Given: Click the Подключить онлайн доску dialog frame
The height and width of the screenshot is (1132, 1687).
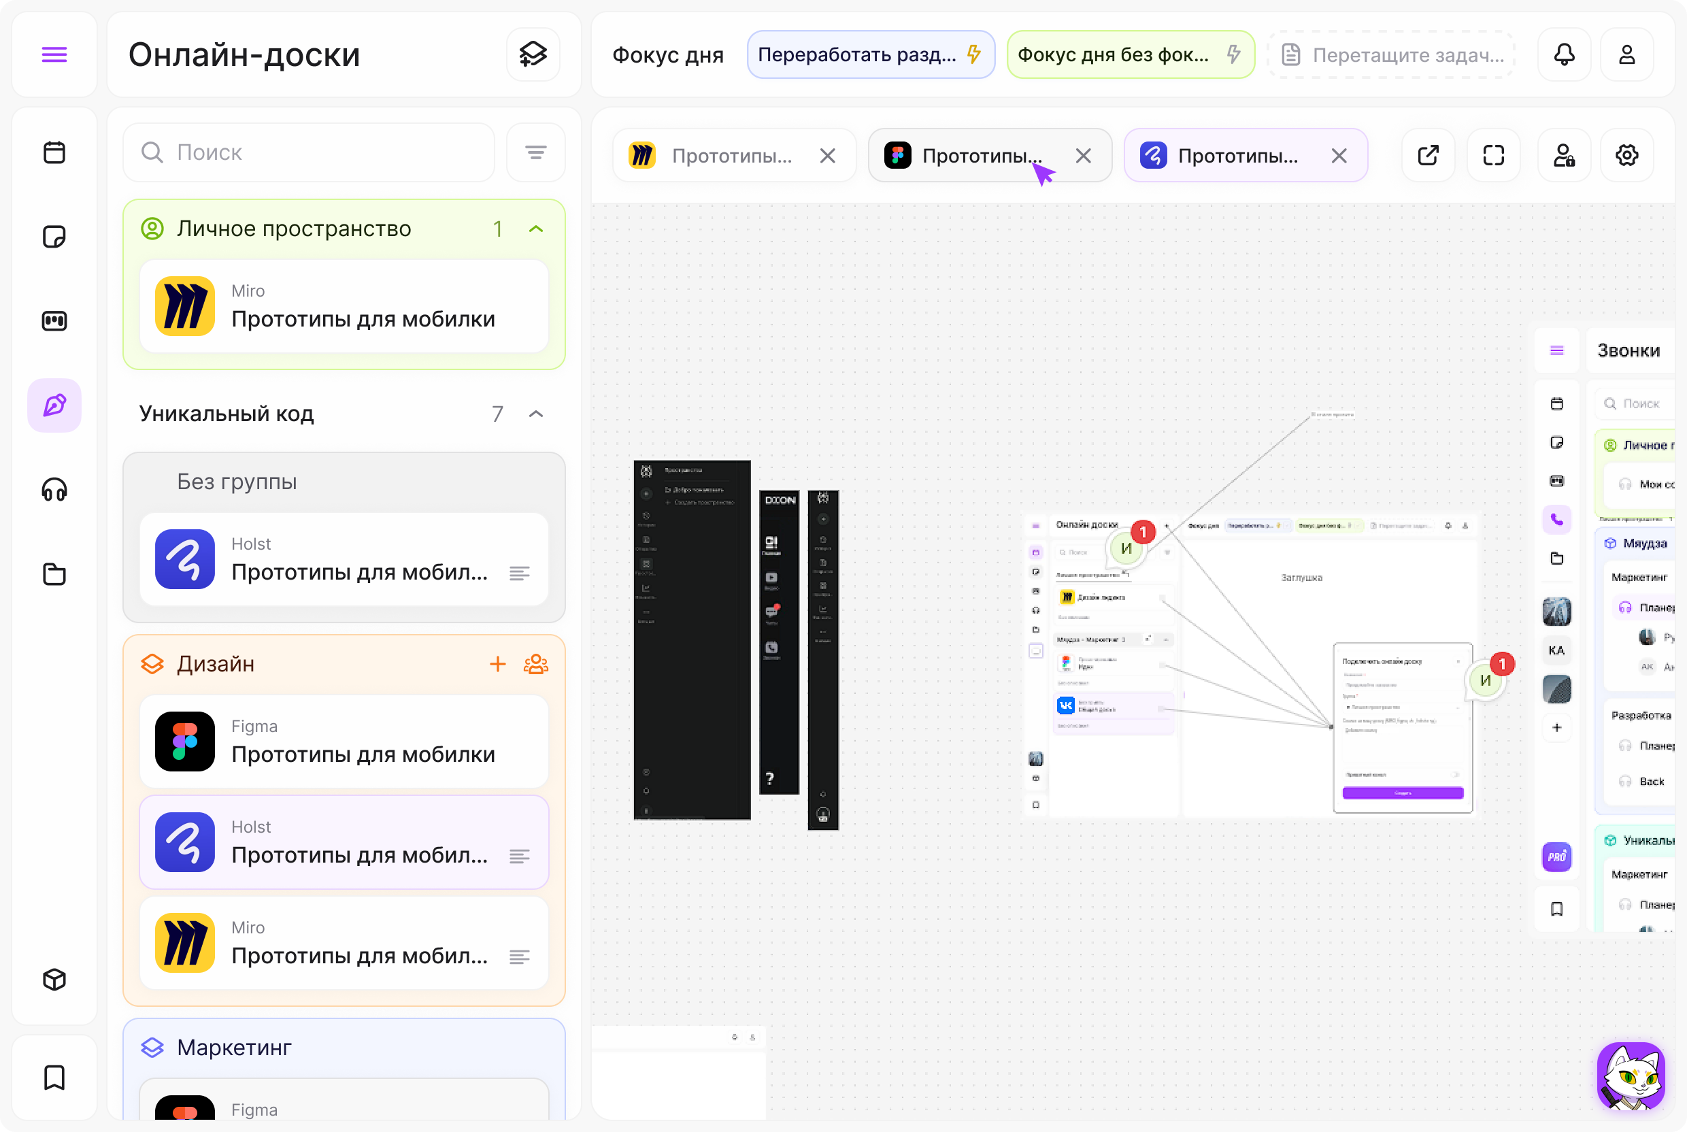Looking at the screenshot, I should [x=1403, y=728].
